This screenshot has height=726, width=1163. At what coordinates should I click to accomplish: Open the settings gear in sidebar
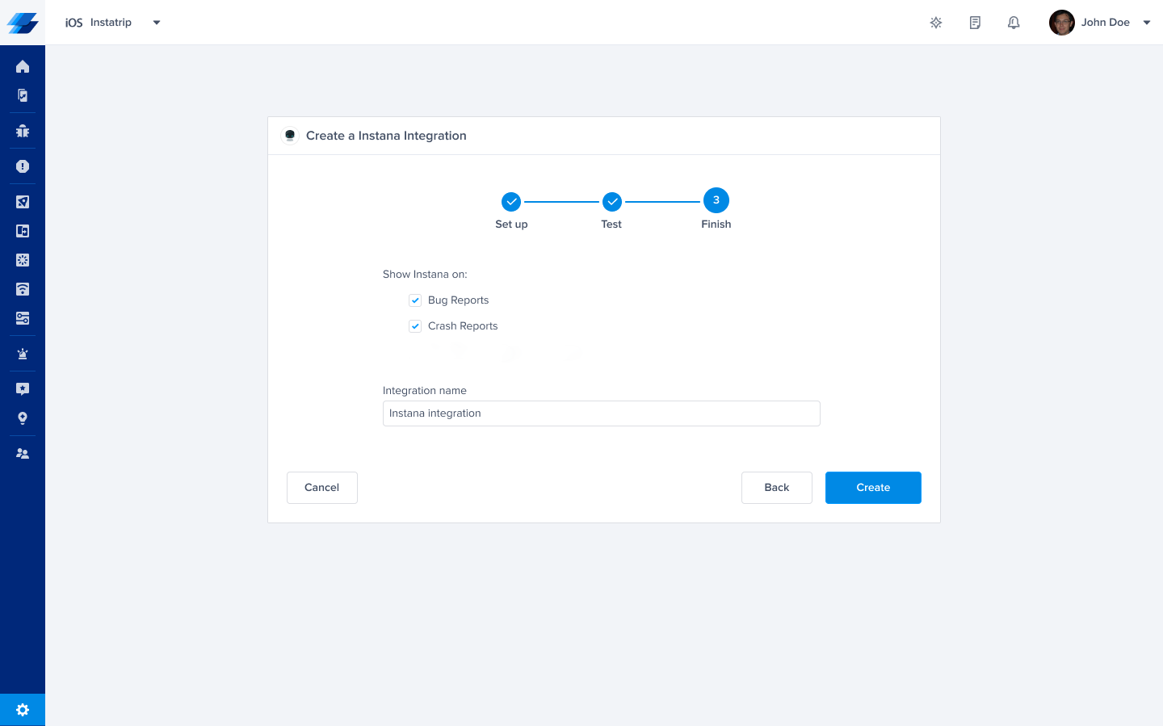23,710
